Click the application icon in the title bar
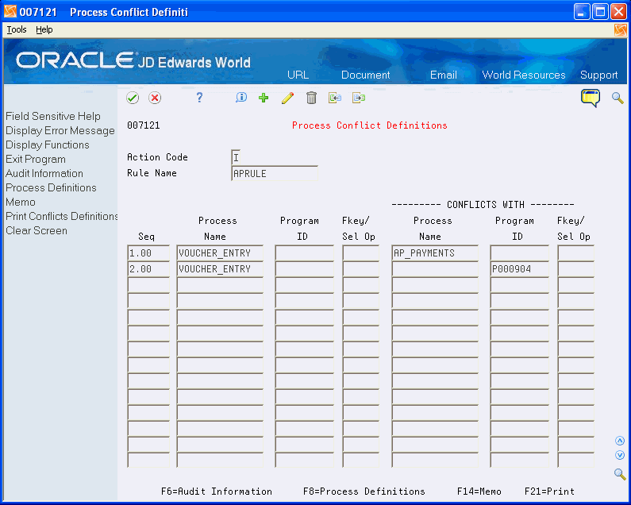631x505 pixels. [10, 12]
